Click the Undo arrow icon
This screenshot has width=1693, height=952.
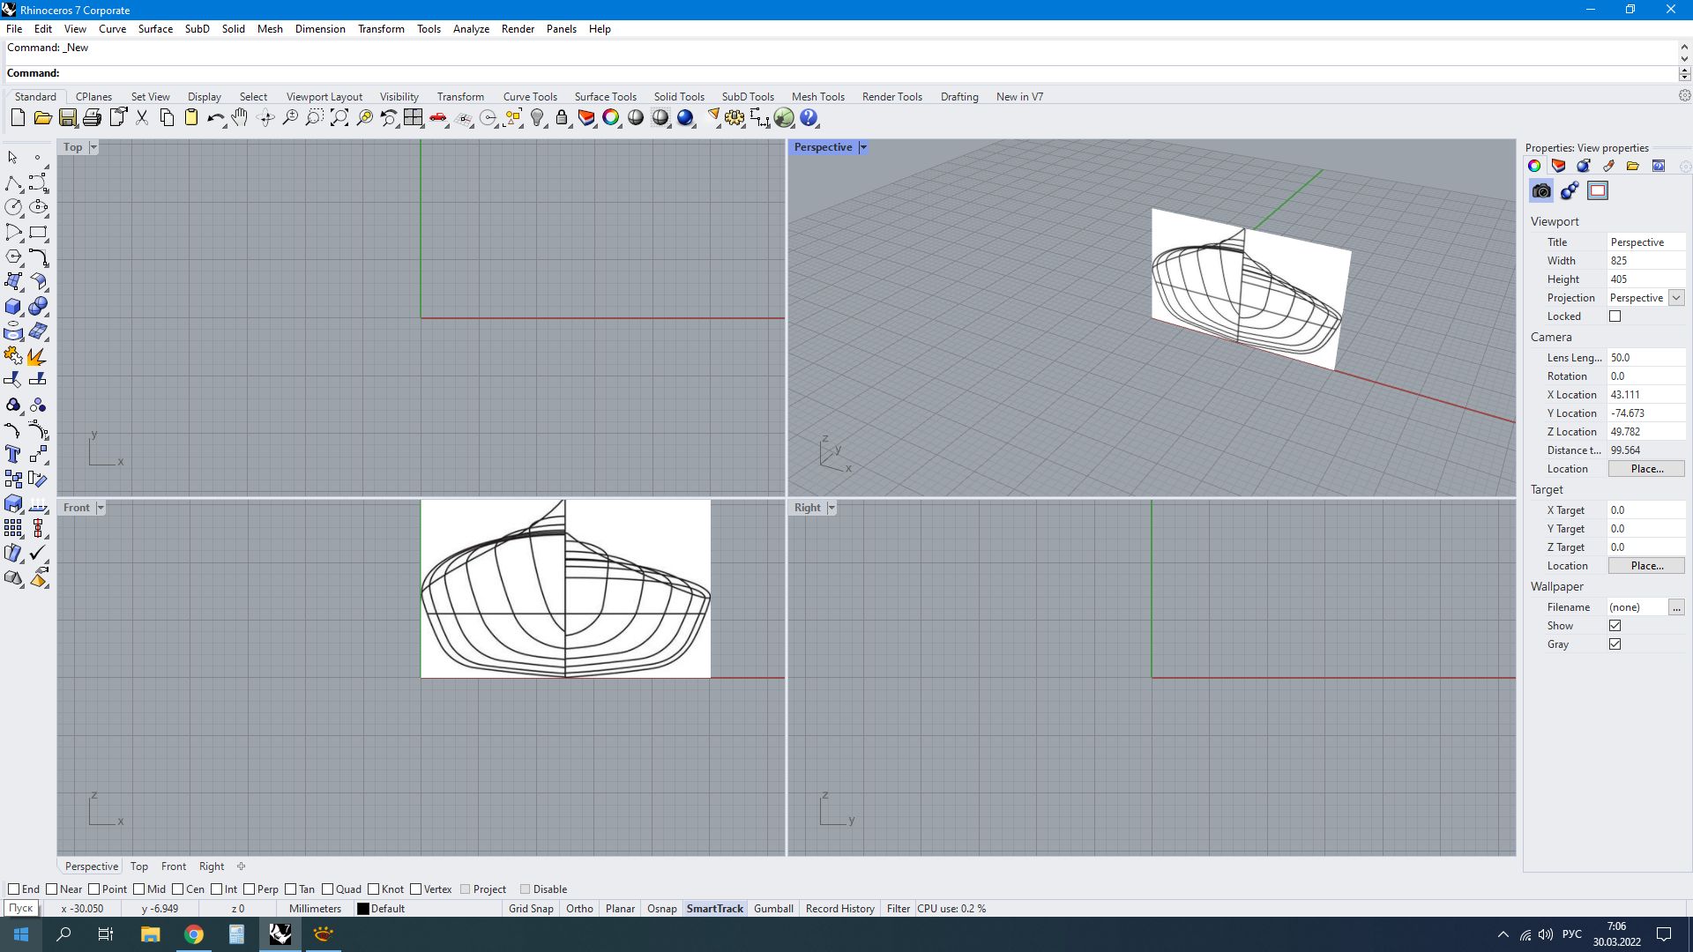(215, 118)
